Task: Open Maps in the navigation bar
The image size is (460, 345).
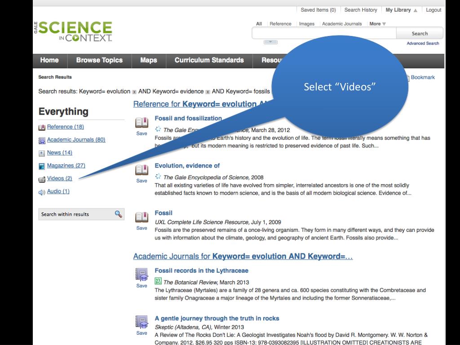Action: [148, 61]
